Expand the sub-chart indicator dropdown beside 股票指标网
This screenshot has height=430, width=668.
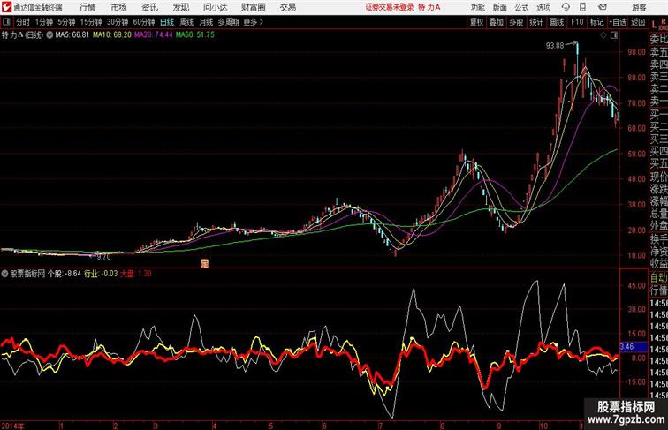pos(4,274)
